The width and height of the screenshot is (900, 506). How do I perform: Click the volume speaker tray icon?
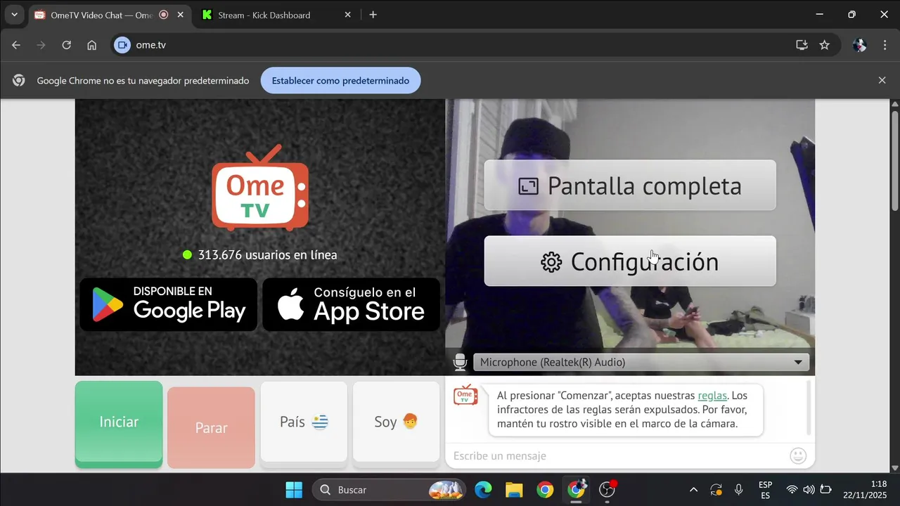pyautogui.click(x=809, y=490)
